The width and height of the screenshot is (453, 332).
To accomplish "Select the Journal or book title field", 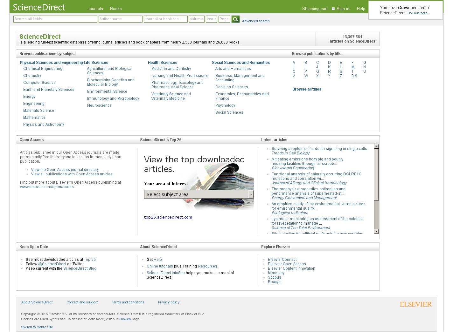I will [x=165, y=19].
